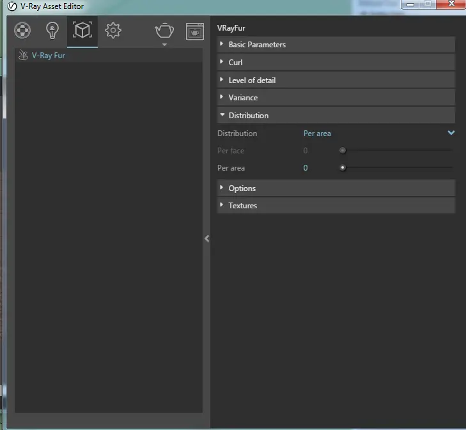Expand the Textures section
Screen dimensions: 466x430
click(336, 206)
